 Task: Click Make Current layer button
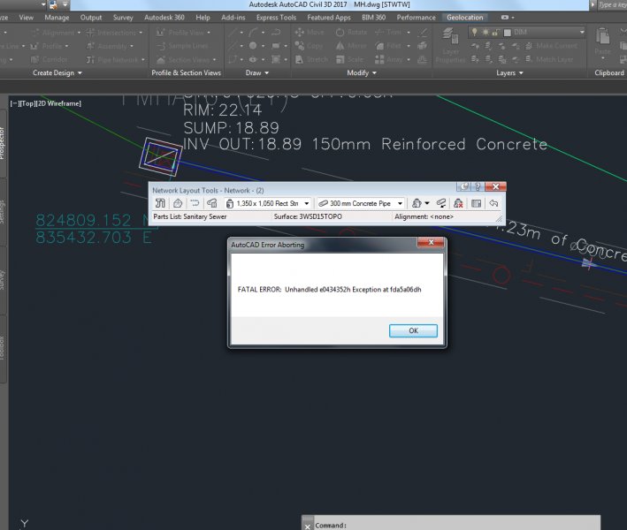point(552,46)
